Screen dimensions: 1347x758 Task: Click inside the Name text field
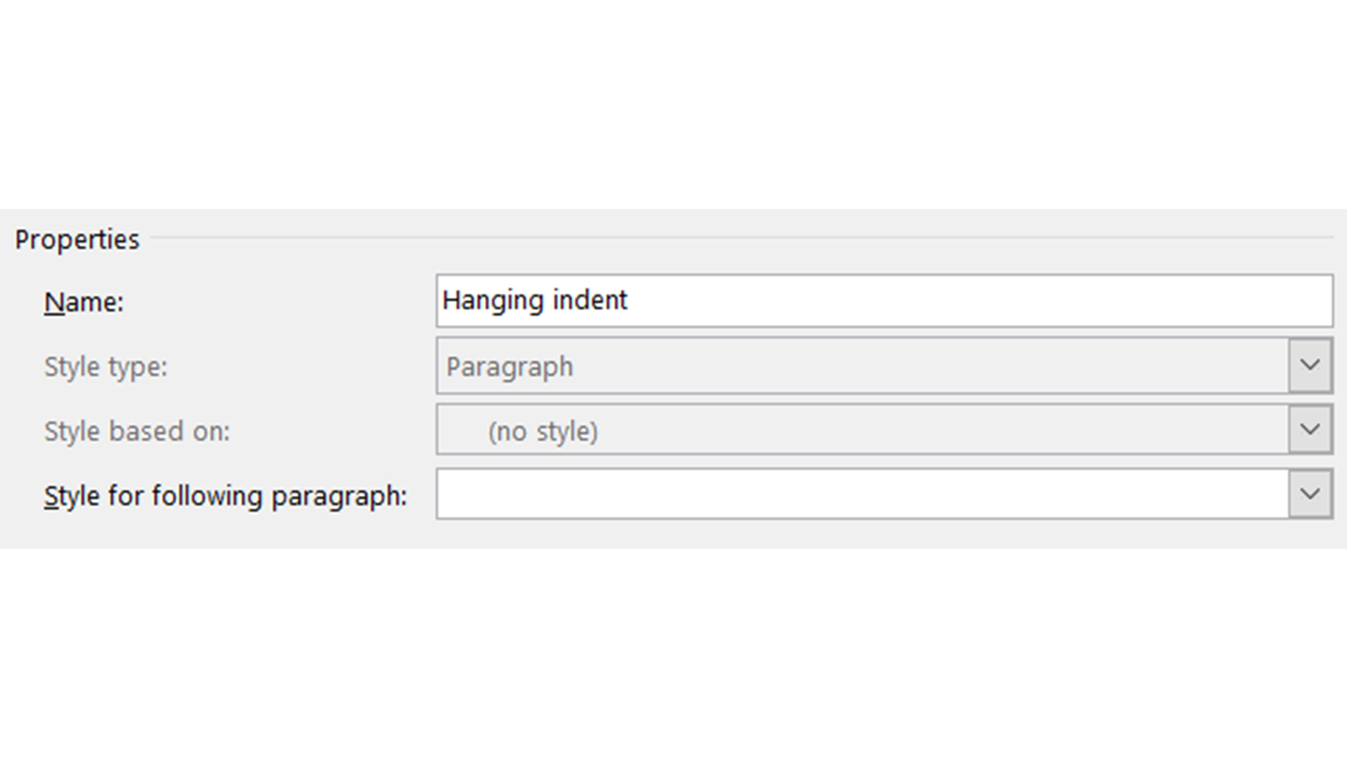coord(884,301)
